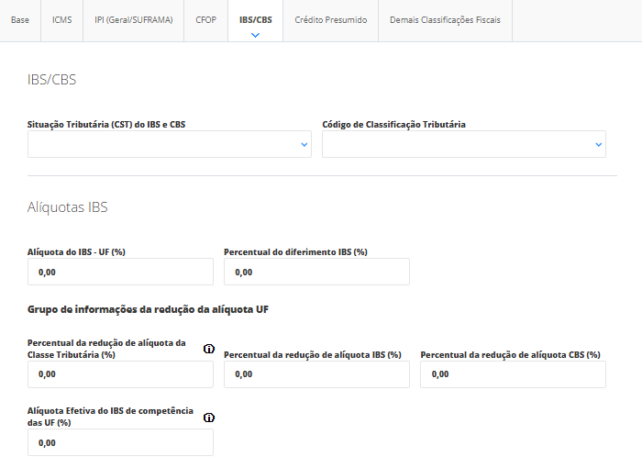Click the arrow icon of Situação Tributária (CST) field
The width and height of the screenshot is (642, 468).
pos(304,144)
